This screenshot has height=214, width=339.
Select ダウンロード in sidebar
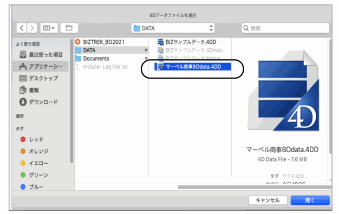pos(41,102)
